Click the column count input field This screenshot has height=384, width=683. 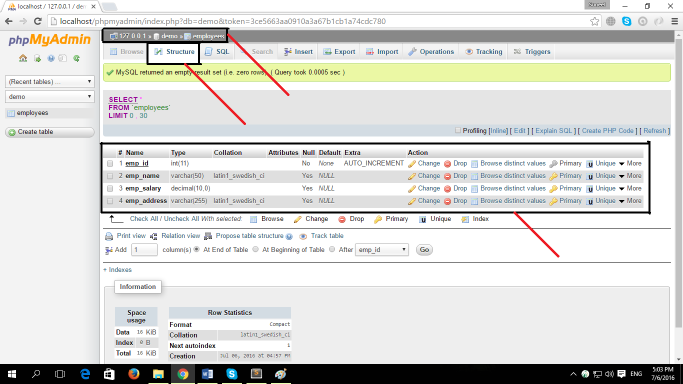[x=144, y=249]
